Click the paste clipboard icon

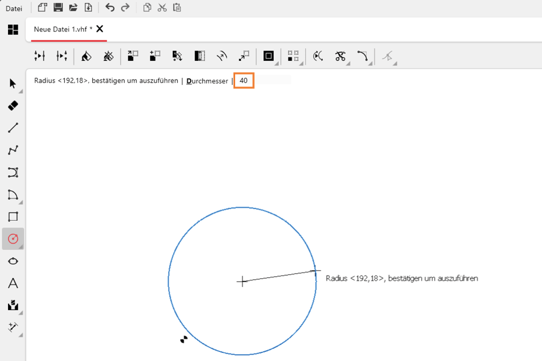pos(177,7)
